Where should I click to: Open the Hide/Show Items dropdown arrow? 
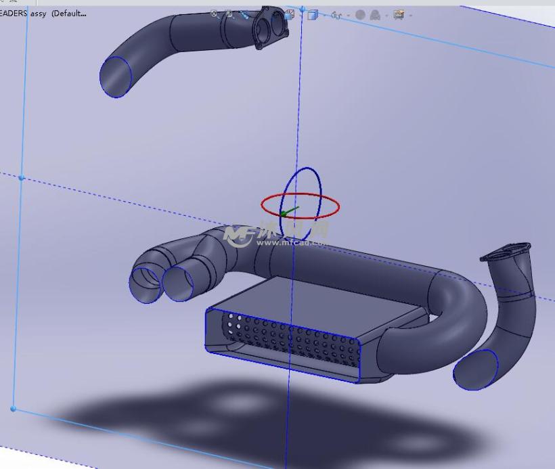[x=347, y=14]
